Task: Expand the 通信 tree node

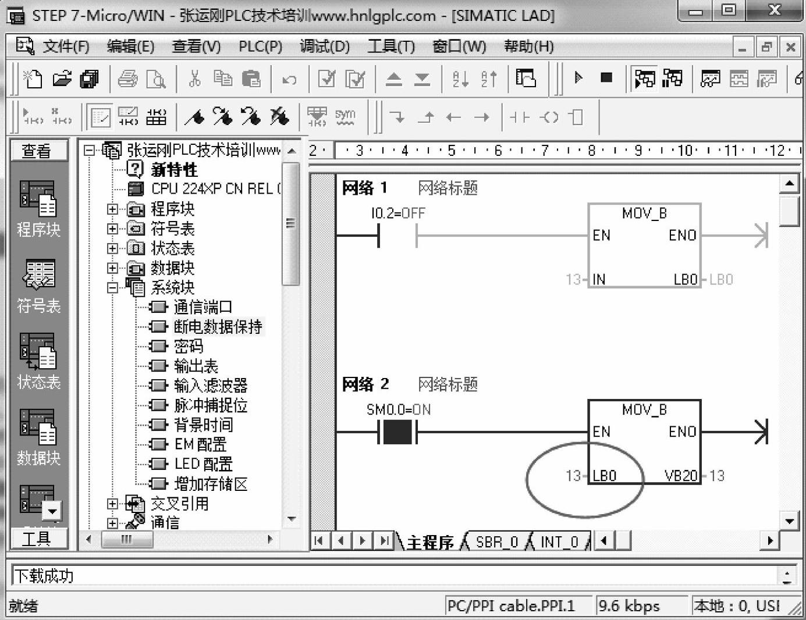Action: (x=112, y=523)
